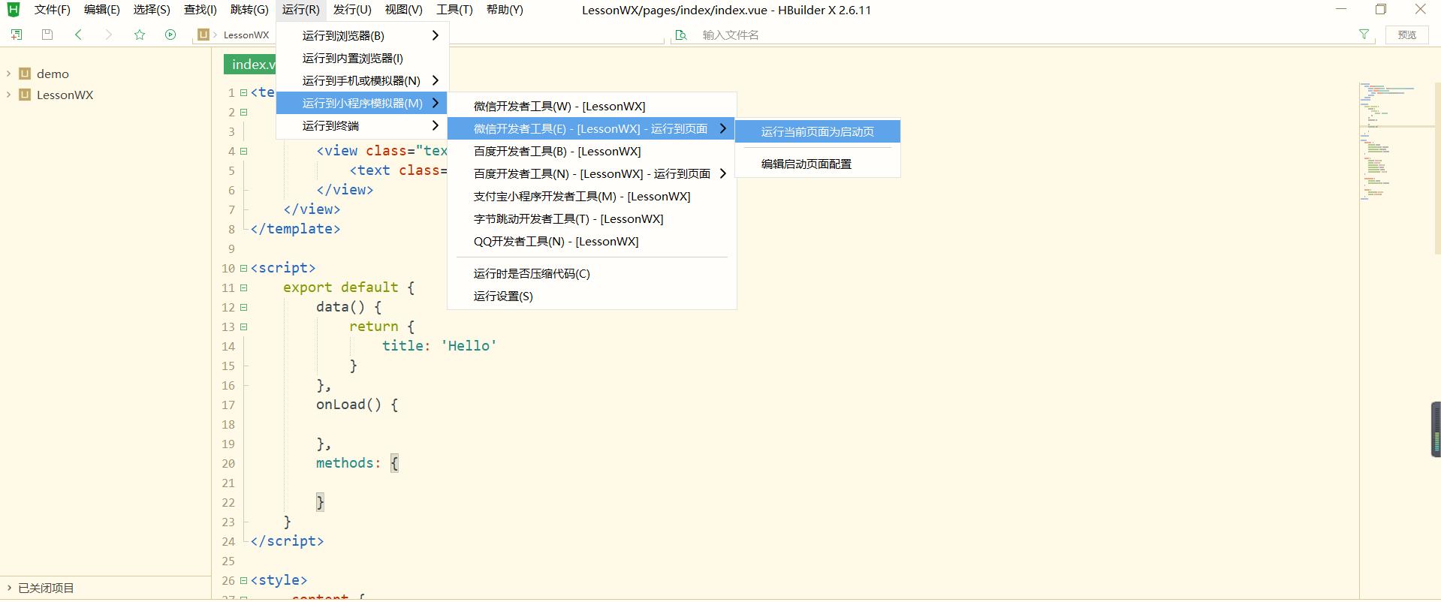Choose 支付宝小程序开发者工具(M) entry
This screenshot has width=1441, height=602.
point(592,196)
